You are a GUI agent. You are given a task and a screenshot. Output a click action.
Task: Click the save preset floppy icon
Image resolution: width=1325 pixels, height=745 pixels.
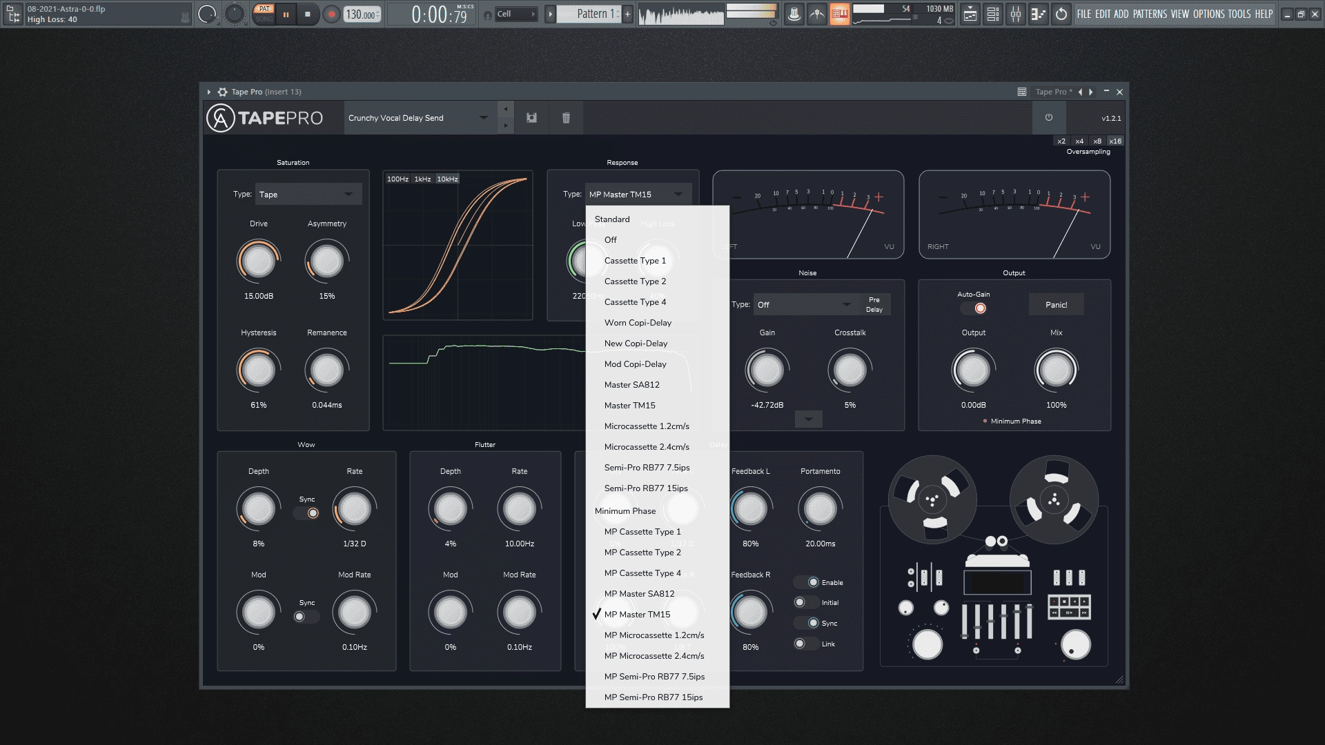tap(531, 118)
